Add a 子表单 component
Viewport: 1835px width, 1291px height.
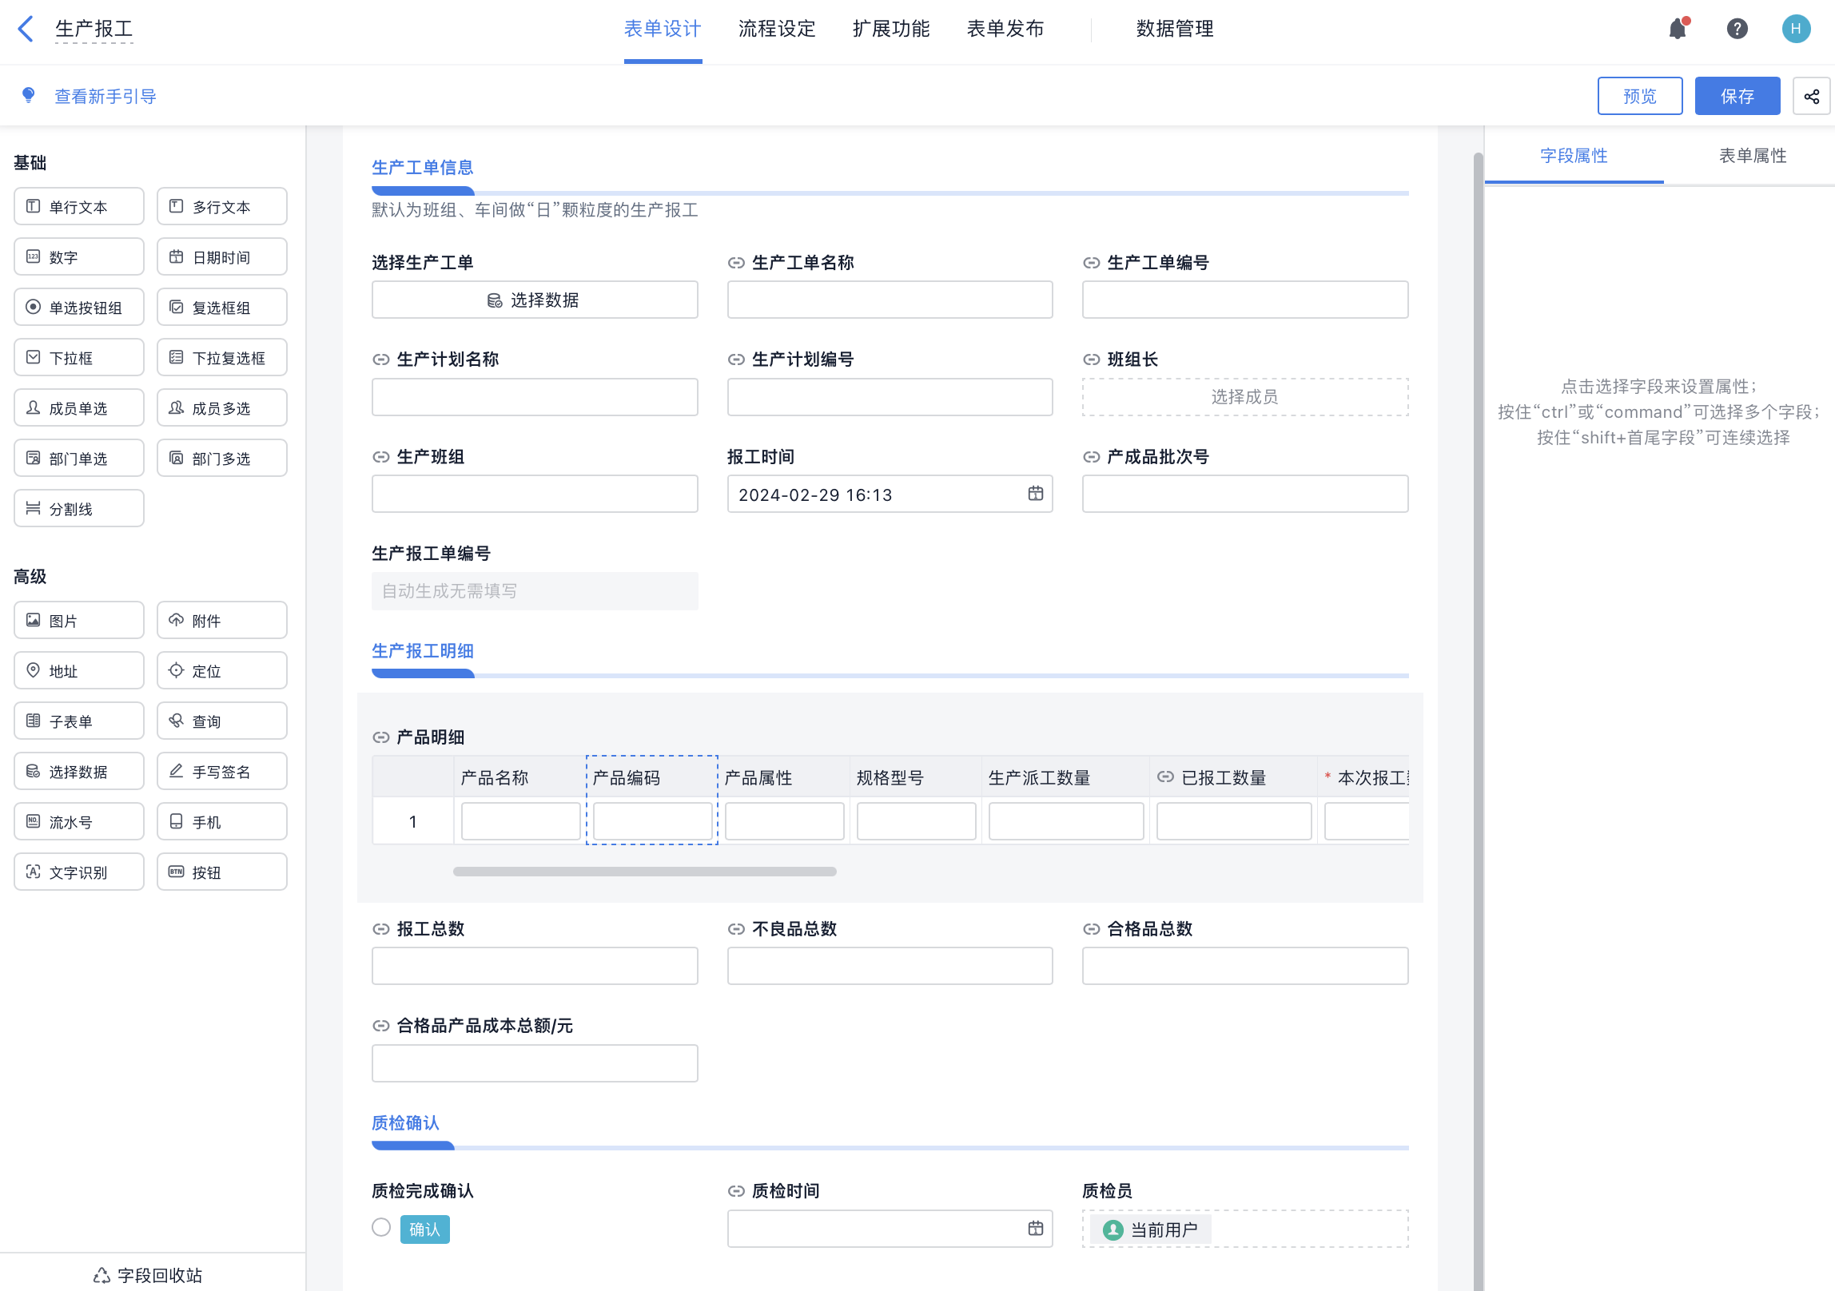point(78,720)
